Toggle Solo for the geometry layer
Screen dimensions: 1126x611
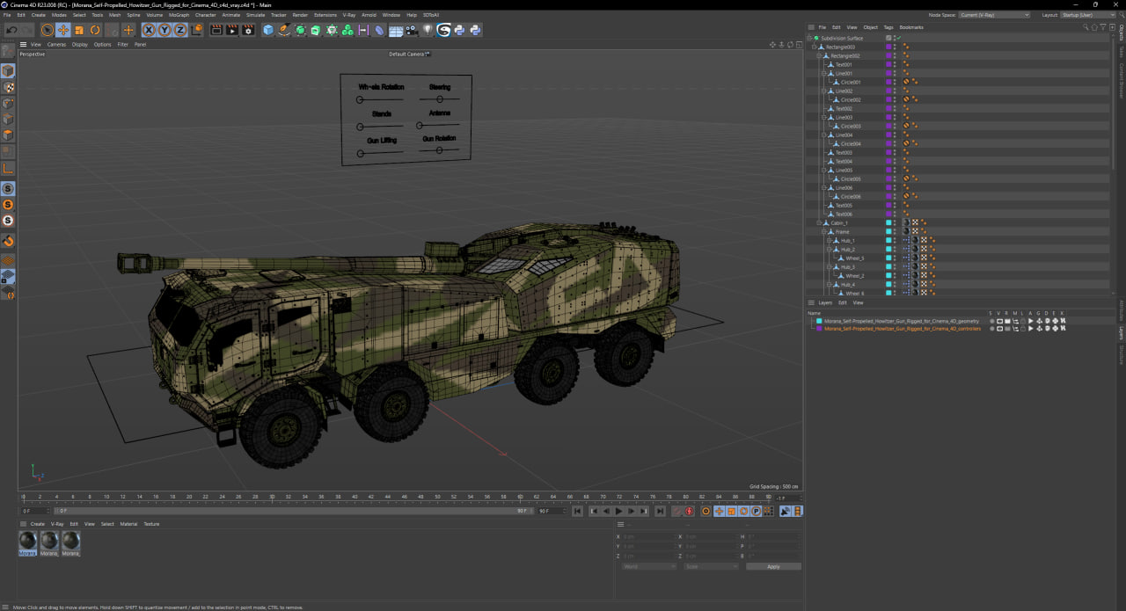(992, 321)
